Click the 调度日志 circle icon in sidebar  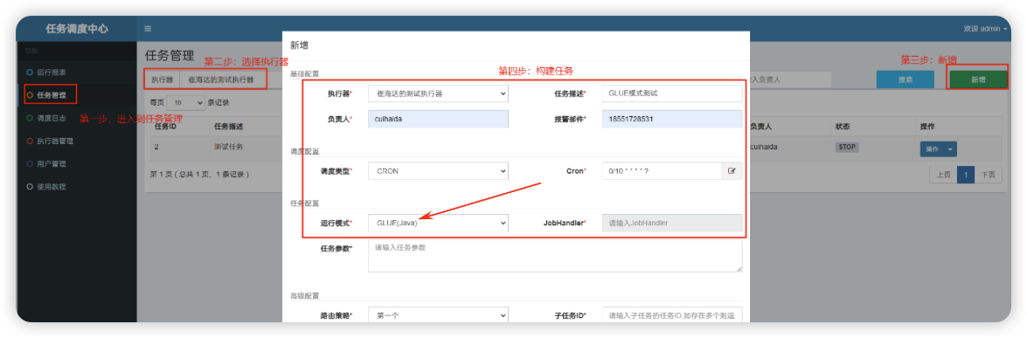tap(29, 118)
